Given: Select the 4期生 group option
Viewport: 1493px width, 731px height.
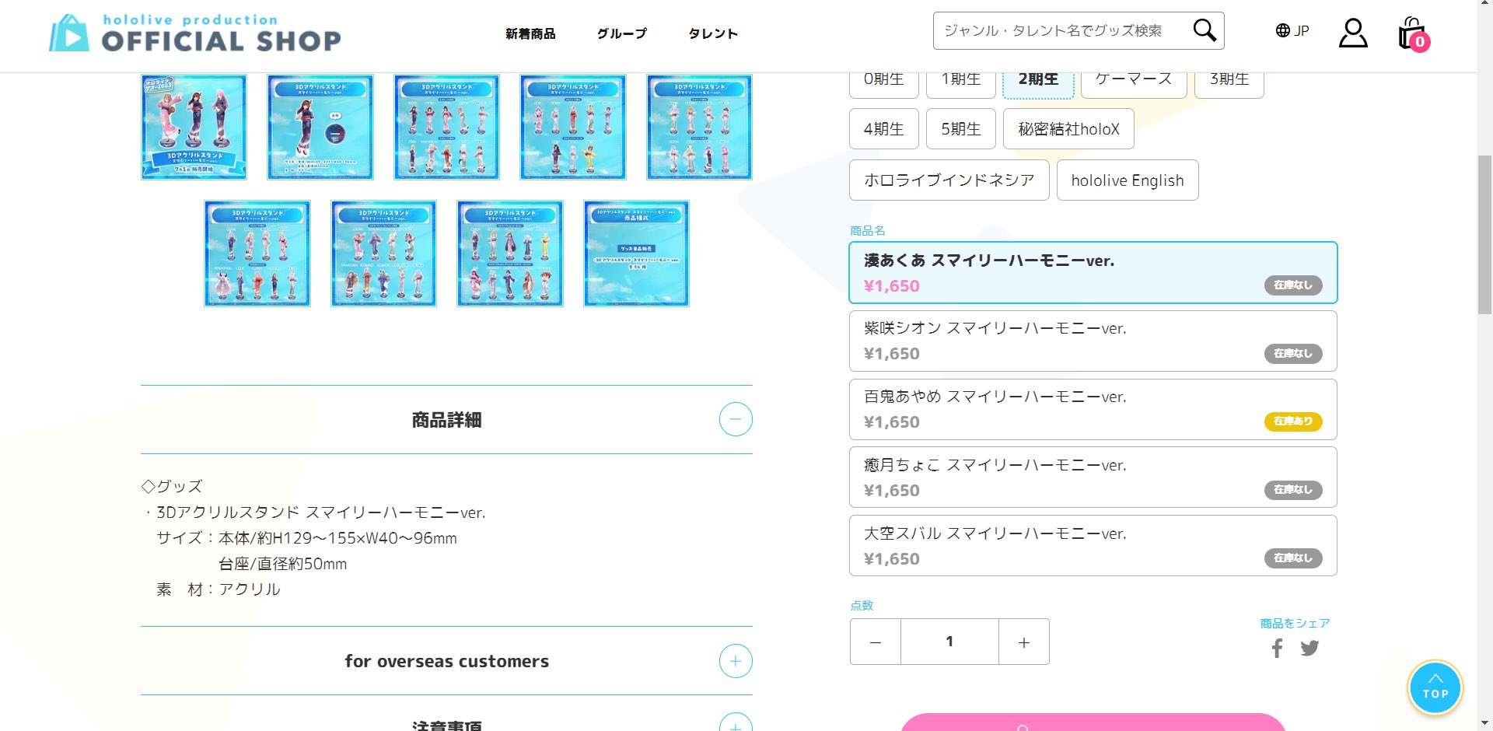Looking at the screenshot, I should [883, 129].
